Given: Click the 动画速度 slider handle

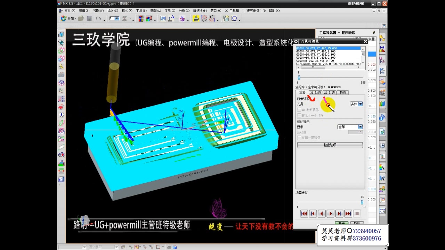Looking at the screenshot, I should [x=362, y=202].
